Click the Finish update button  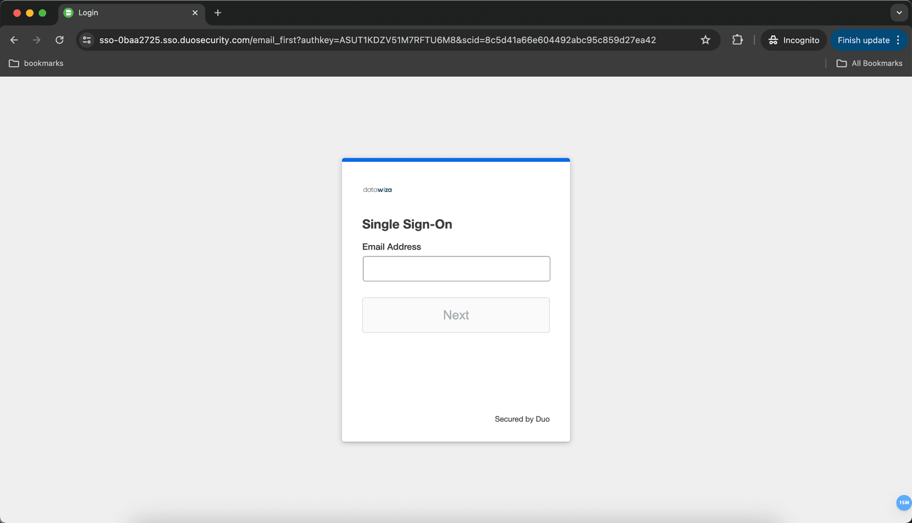point(863,40)
